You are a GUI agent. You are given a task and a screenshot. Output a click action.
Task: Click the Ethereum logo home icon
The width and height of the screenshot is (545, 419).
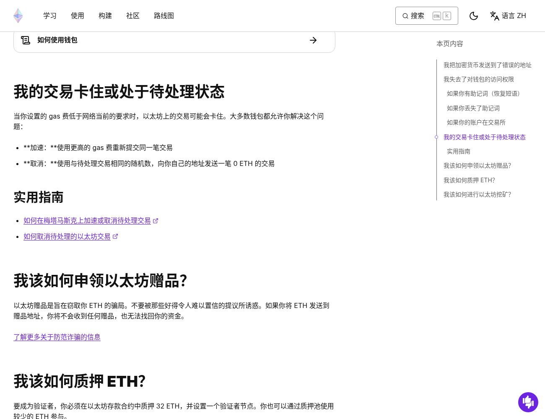18,16
